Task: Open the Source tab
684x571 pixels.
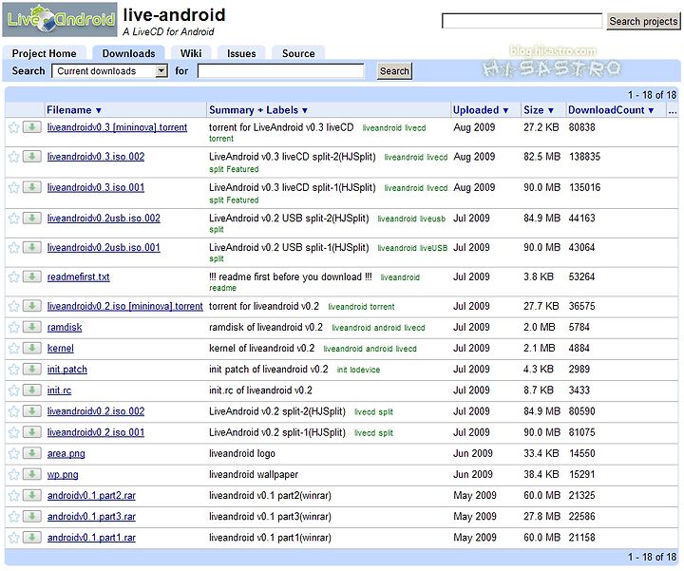Action: pyautogui.click(x=298, y=53)
